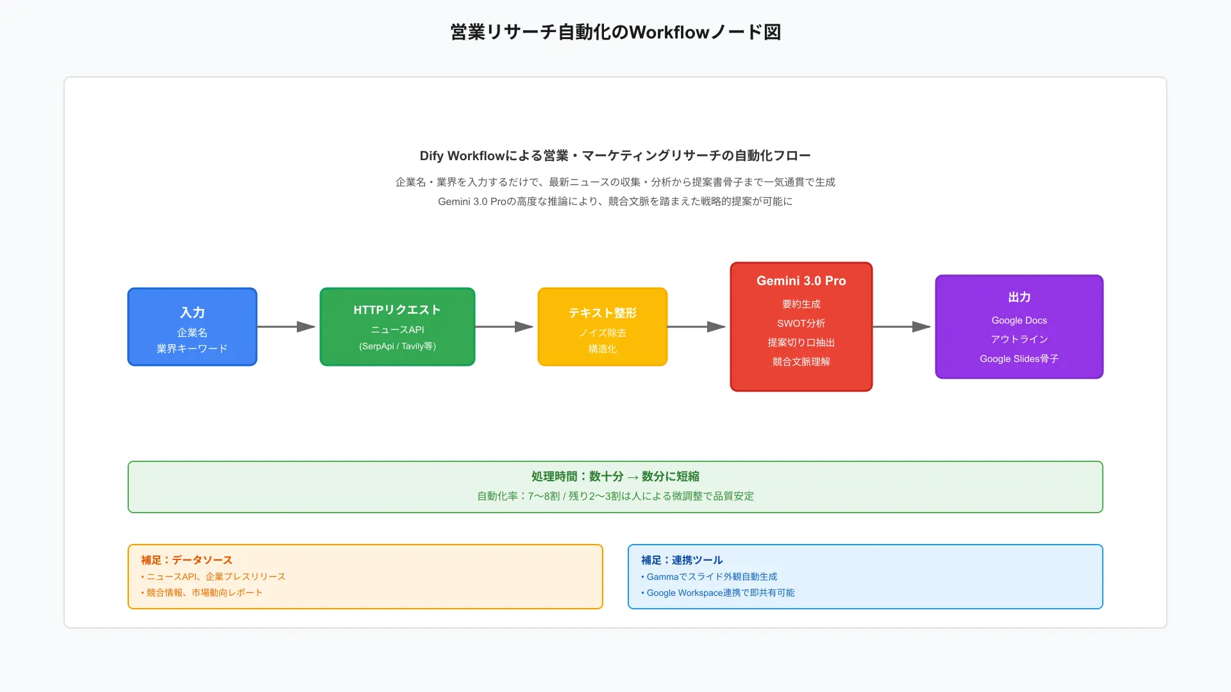Click the purple 出力 node box
The image size is (1231, 692).
click(x=1019, y=327)
